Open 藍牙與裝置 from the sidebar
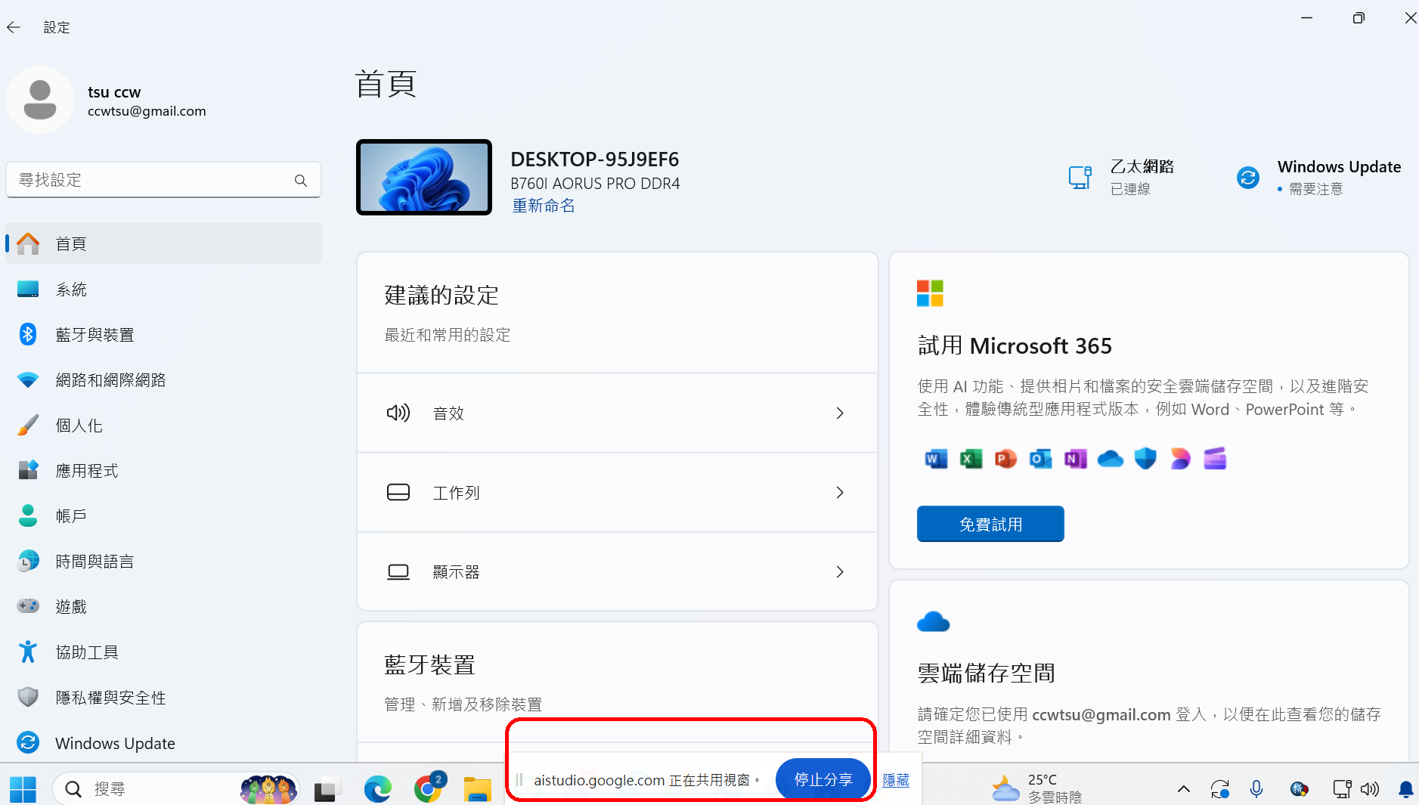The image size is (1419, 805). 94,335
